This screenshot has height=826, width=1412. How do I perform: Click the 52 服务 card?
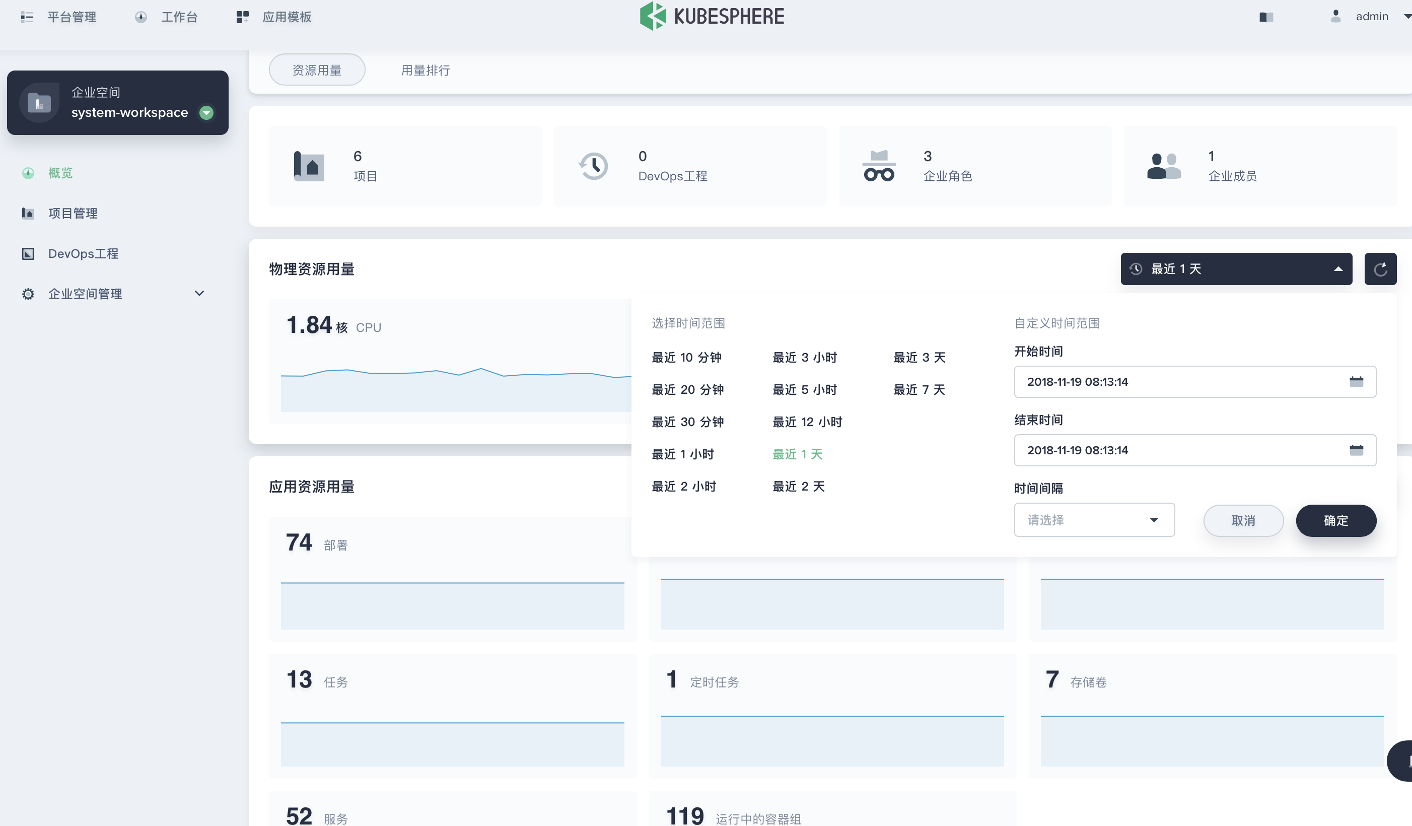(x=453, y=809)
